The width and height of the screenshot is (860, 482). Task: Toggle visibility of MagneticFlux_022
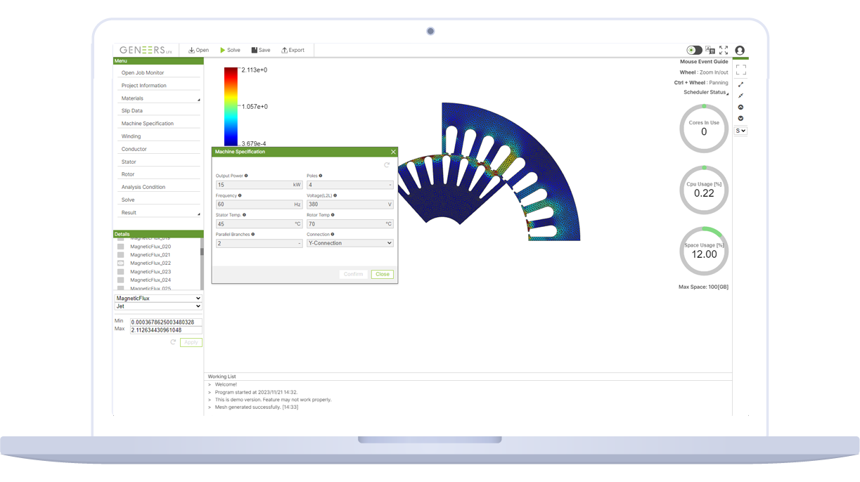coord(120,263)
